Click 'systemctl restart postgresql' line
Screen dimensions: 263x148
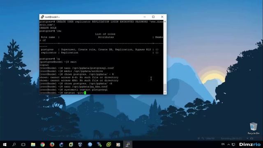click(x=74, y=90)
